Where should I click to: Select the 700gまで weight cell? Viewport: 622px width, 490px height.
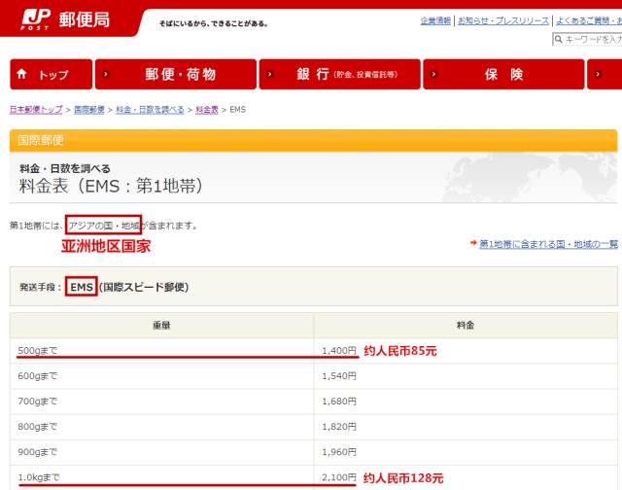[162, 402]
